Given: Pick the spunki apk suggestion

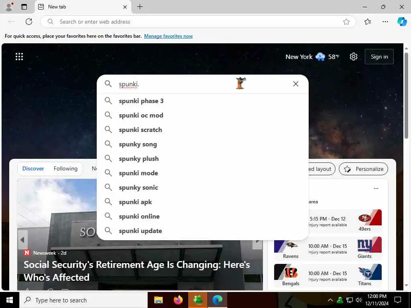Looking at the screenshot, I should (203, 202).
